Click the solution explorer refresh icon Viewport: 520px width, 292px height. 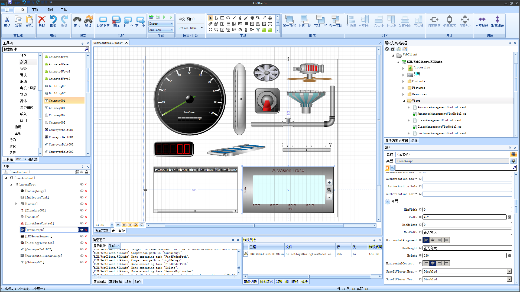point(387,49)
